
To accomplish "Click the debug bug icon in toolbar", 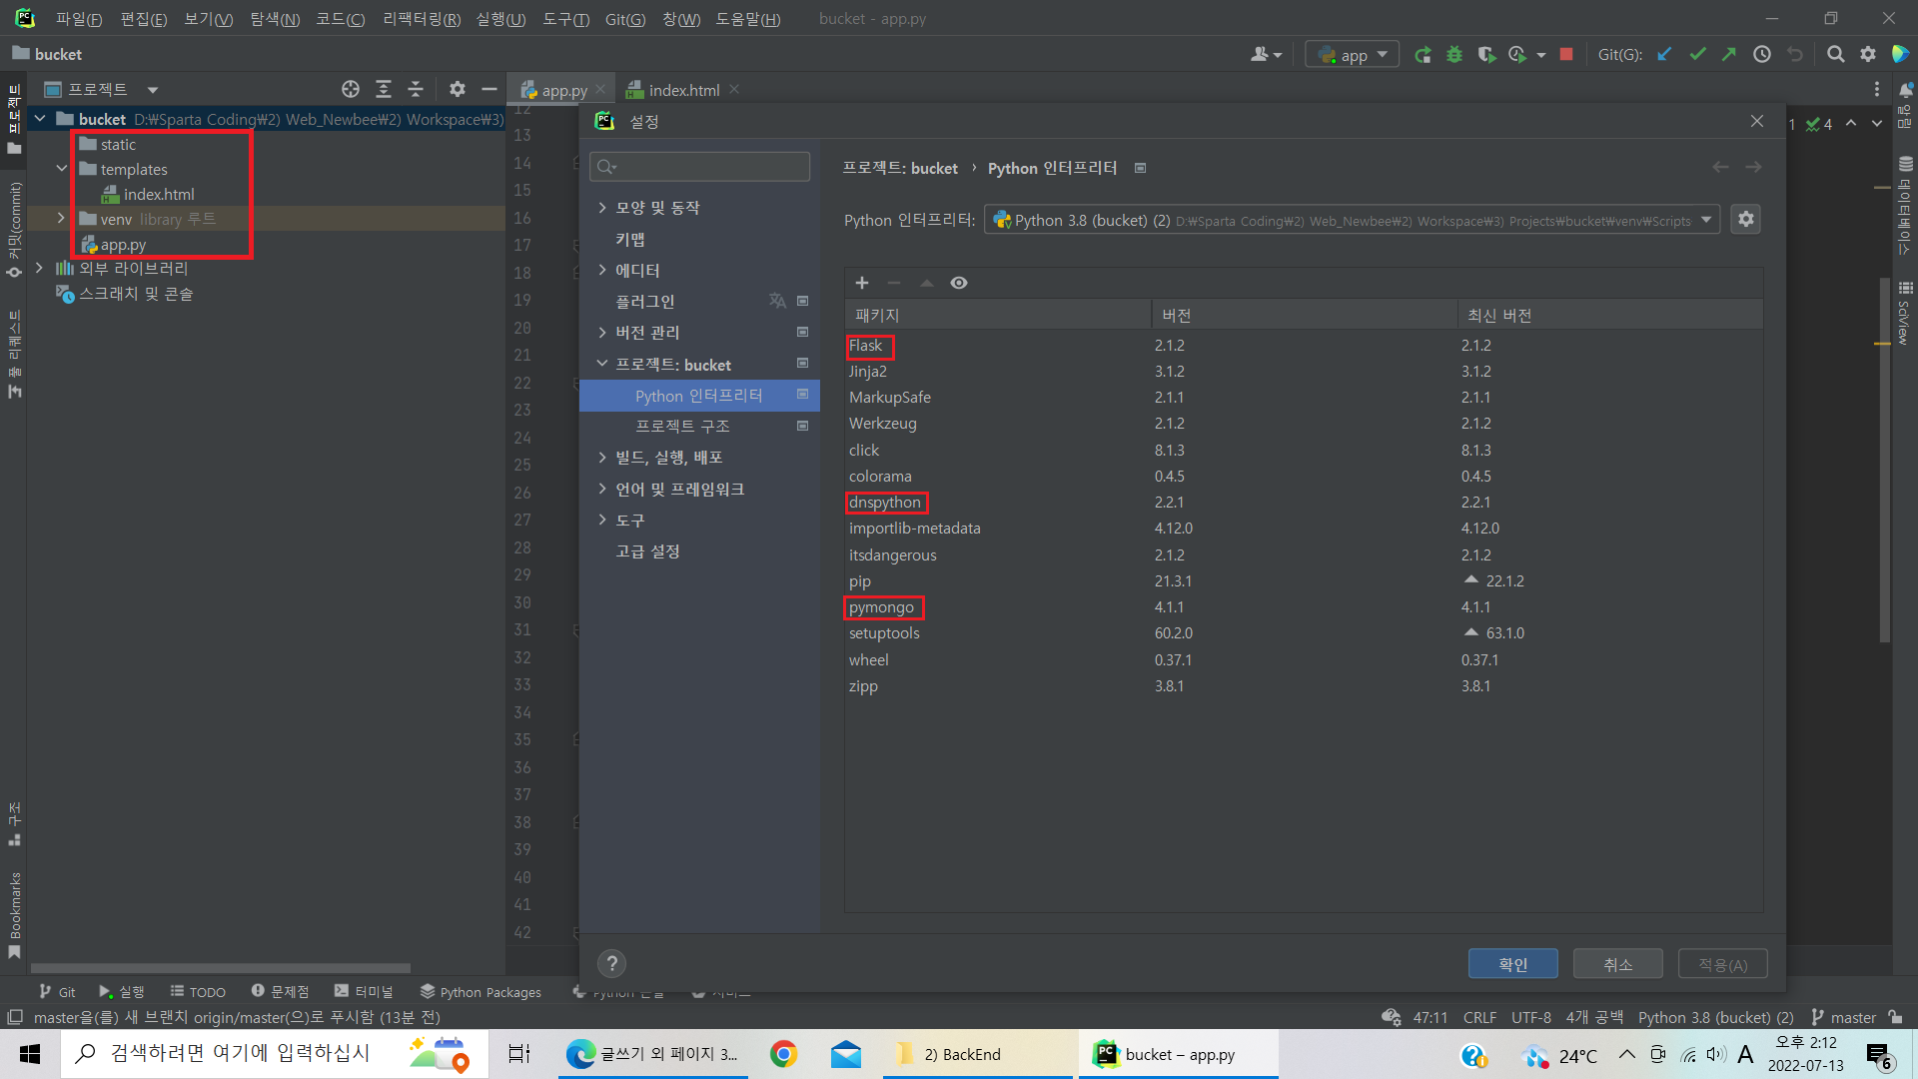I will click(x=1454, y=55).
